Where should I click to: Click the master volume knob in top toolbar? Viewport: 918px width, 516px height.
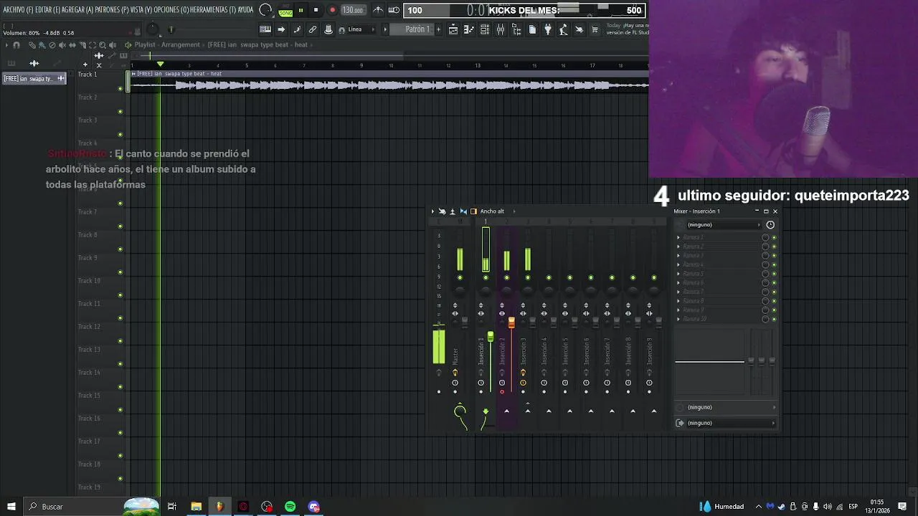[x=152, y=29]
